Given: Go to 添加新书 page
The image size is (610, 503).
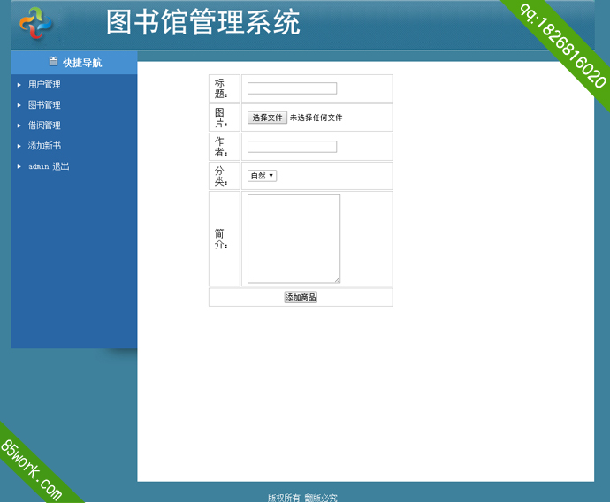Looking at the screenshot, I should [44, 146].
